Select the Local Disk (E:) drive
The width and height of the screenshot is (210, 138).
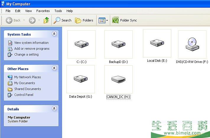point(157,43)
